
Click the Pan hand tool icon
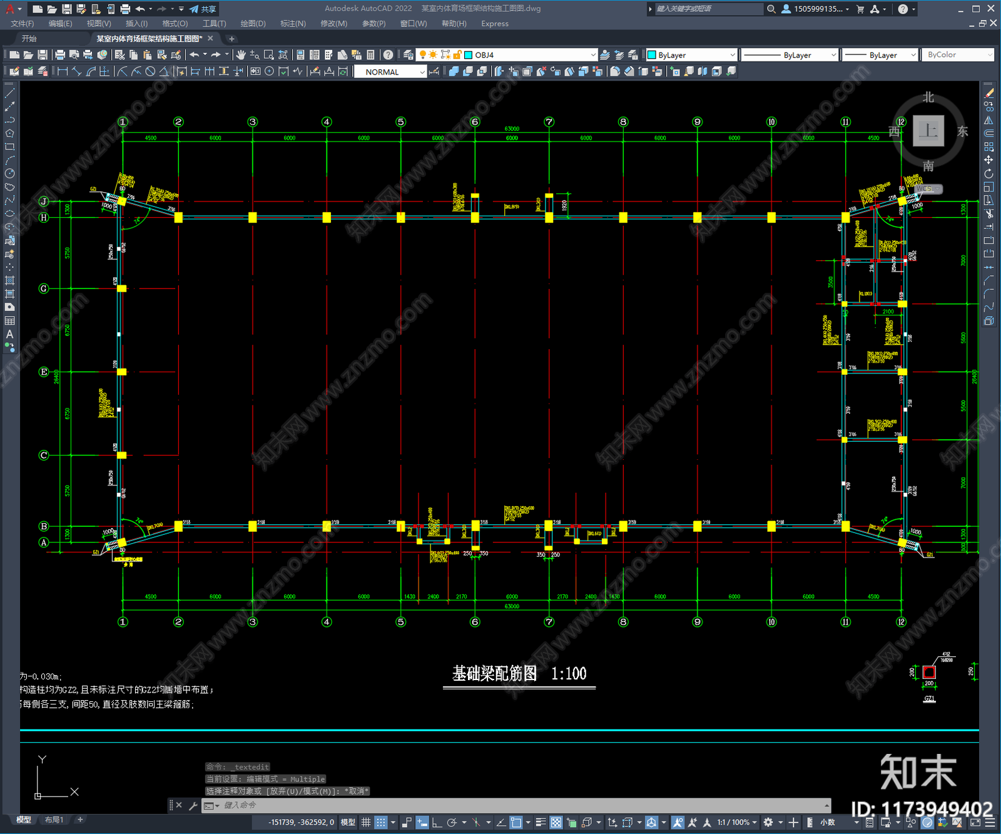tap(241, 55)
